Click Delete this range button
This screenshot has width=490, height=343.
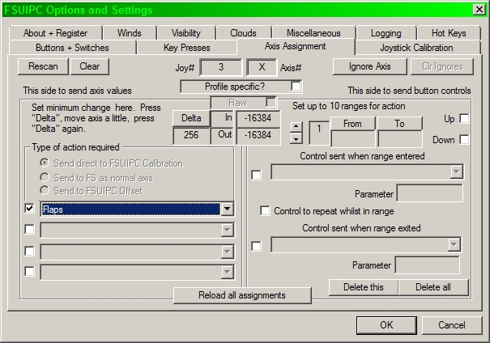(x=364, y=287)
